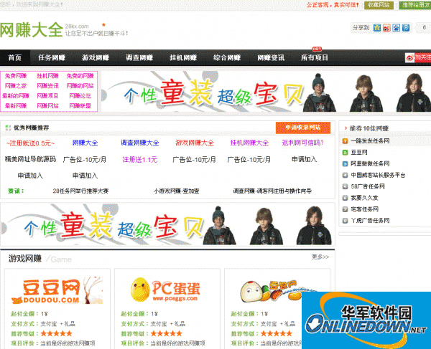This screenshot has width=431, height=349.
Task: Click the pink 网赚联盟 tag link
Action: pos(80,106)
